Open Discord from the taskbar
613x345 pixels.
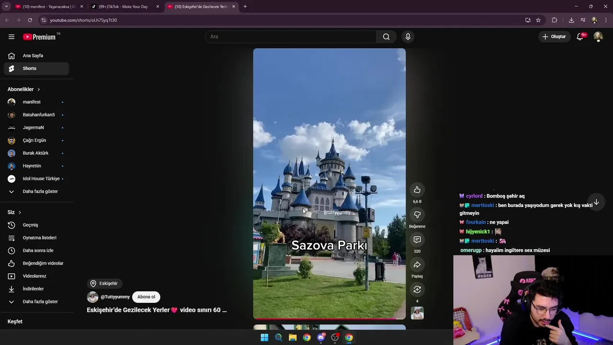point(321,337)
